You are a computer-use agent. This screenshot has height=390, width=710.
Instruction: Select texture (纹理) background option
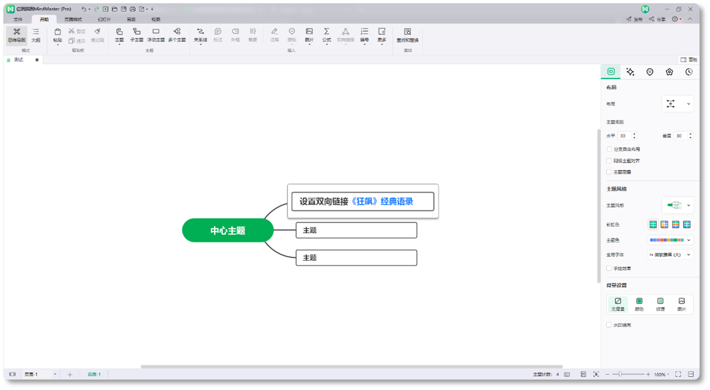tap(661, 304)
